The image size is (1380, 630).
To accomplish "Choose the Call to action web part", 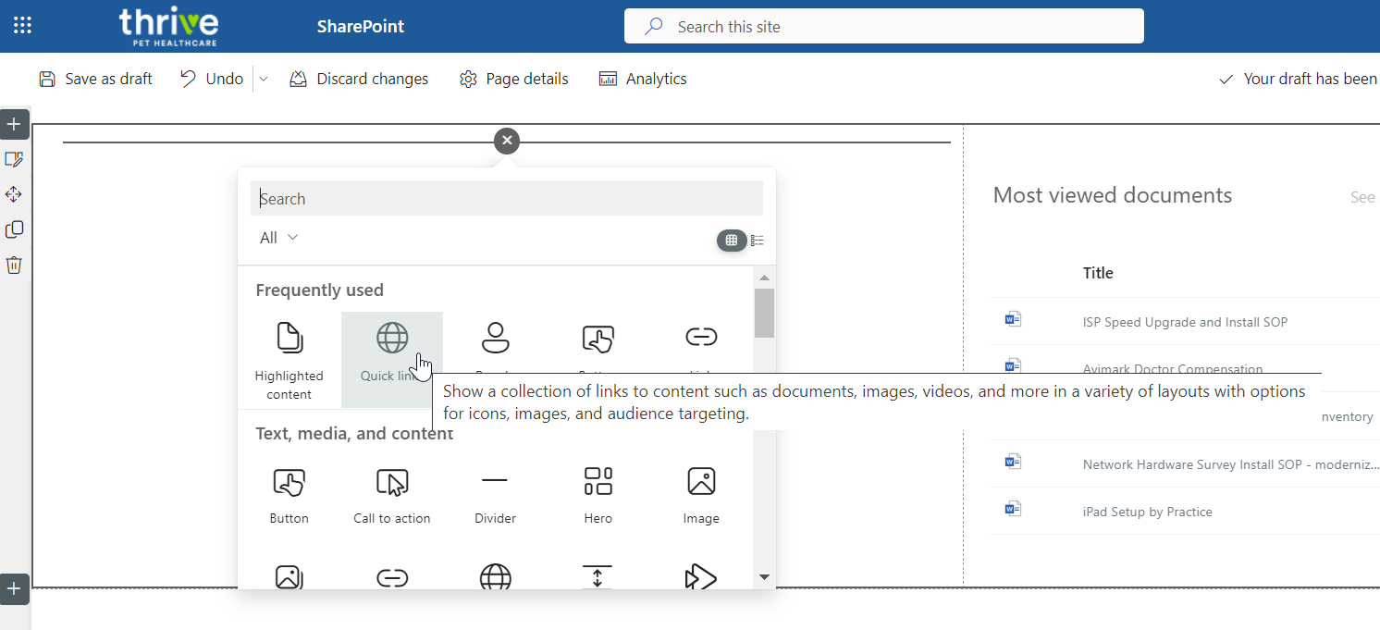I will point(392,494).
